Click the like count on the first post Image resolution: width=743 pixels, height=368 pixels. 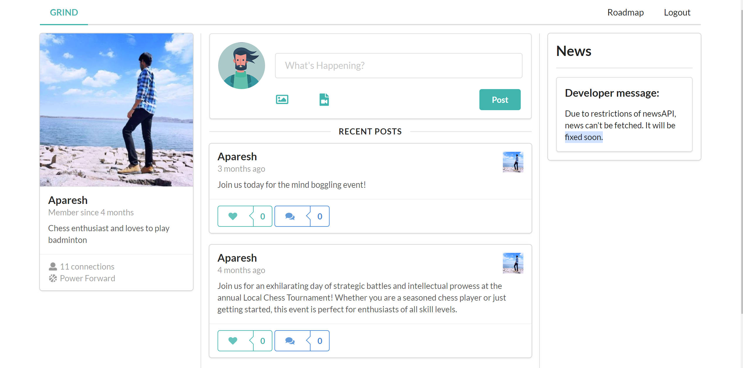[263, 216]
